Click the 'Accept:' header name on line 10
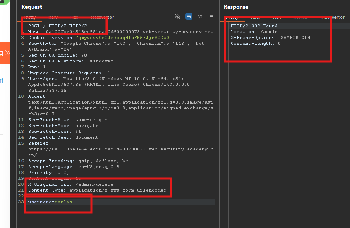Screen dimensions: 350x228 [x=38, y=96]
